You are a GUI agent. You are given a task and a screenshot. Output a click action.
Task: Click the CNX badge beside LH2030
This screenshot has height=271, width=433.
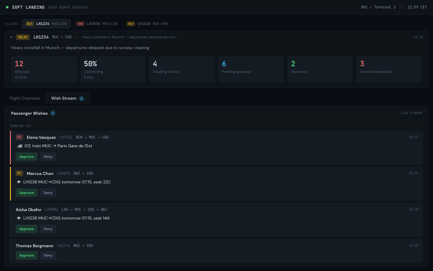(x=80, y=23)
